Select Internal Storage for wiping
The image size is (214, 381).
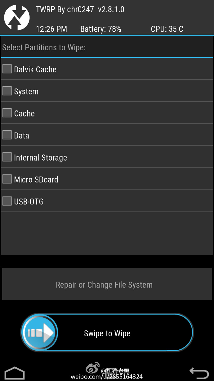[x=7, y=157]
